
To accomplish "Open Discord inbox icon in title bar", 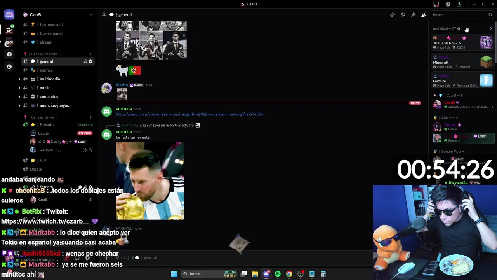I will point(436,4).
